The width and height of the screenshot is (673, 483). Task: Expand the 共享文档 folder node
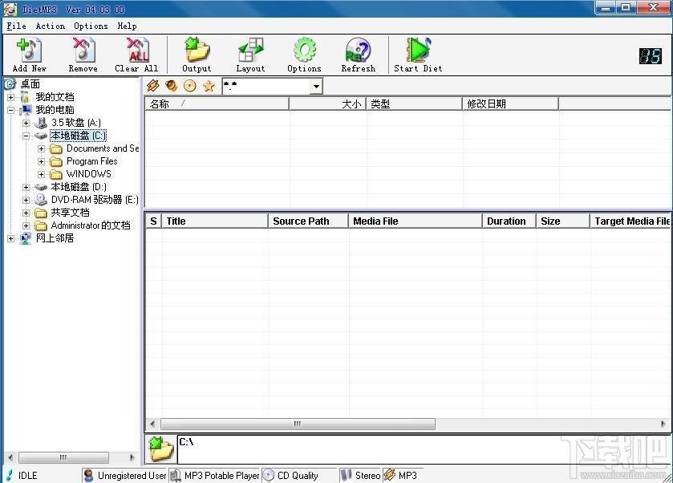pos(26,213)
